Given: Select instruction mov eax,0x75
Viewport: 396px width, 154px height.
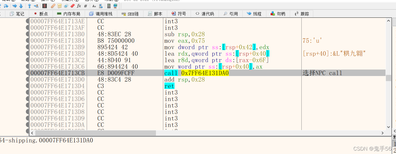Looking at the screenshot, I should click(184, 41).
